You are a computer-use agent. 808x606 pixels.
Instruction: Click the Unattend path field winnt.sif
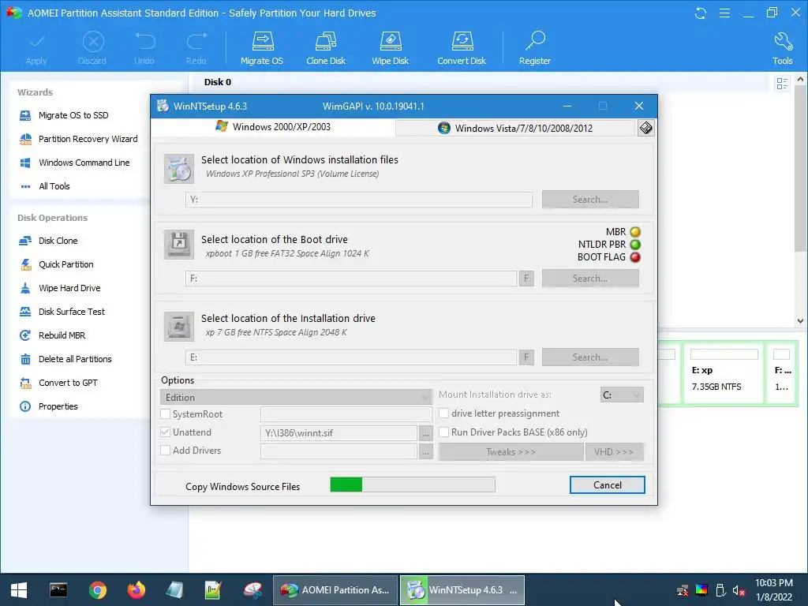point(339,433)
